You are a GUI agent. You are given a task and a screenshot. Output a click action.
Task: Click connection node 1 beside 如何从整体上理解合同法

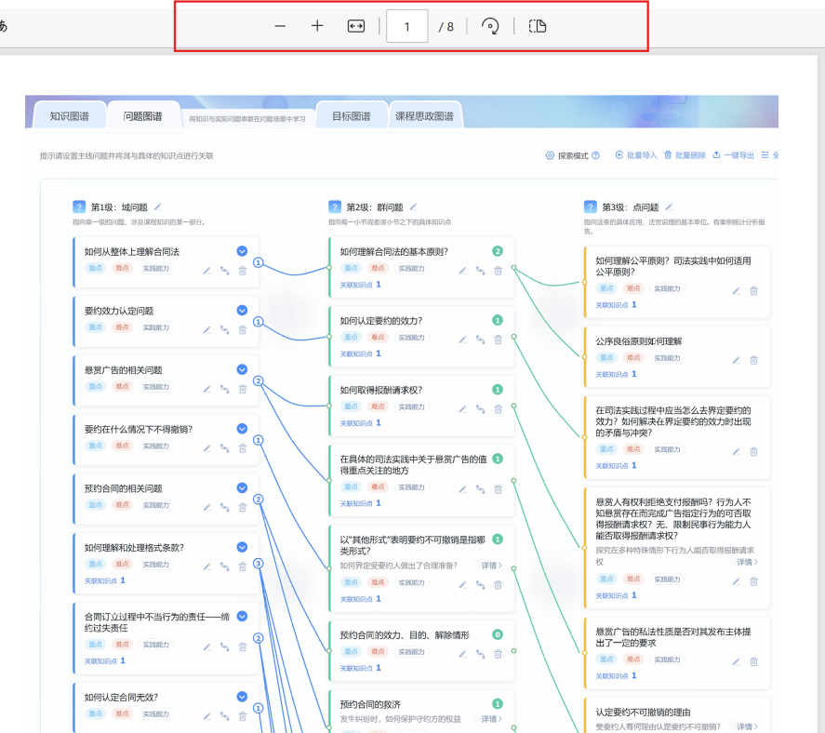pos(259,262)
